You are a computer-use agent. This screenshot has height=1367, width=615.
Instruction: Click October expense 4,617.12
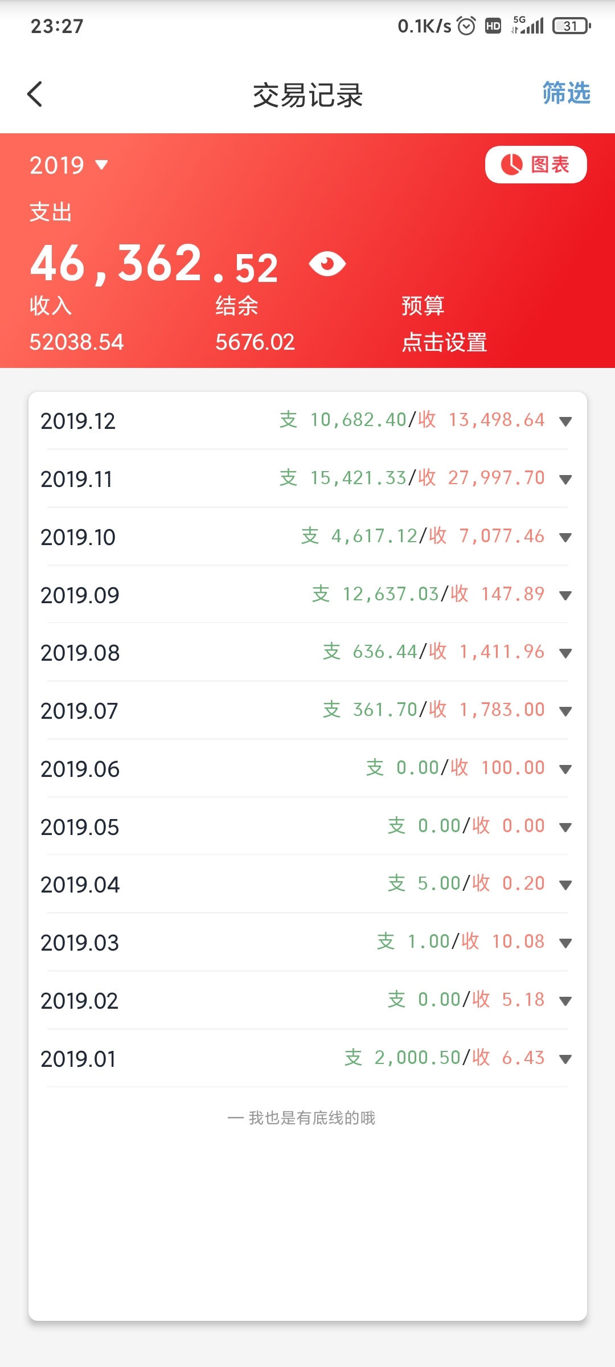[x=375, y=536]
